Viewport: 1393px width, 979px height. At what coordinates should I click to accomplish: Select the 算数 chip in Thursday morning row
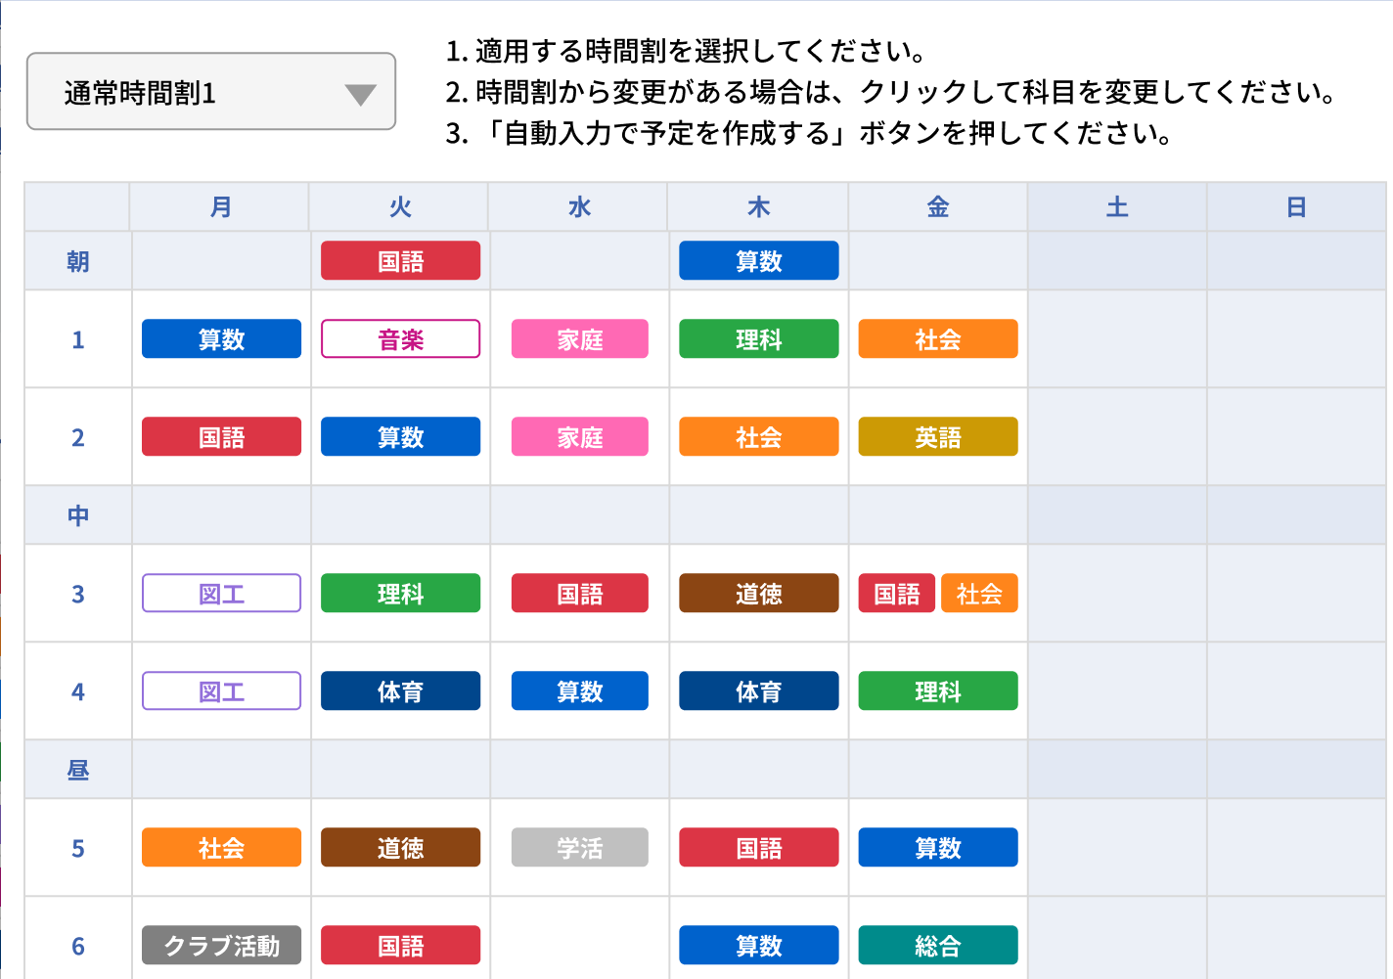(x=758, y=261)
